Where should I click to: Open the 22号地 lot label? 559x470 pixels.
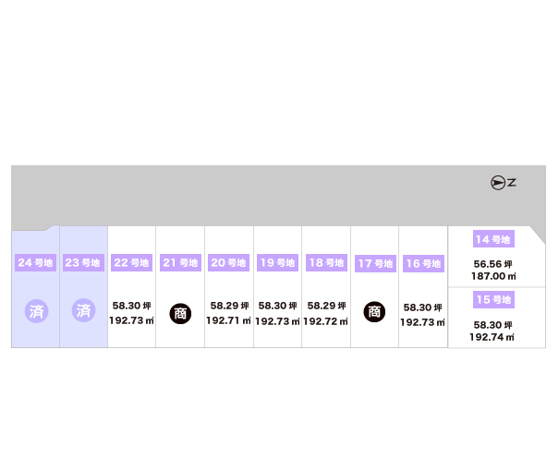[132, 263]
